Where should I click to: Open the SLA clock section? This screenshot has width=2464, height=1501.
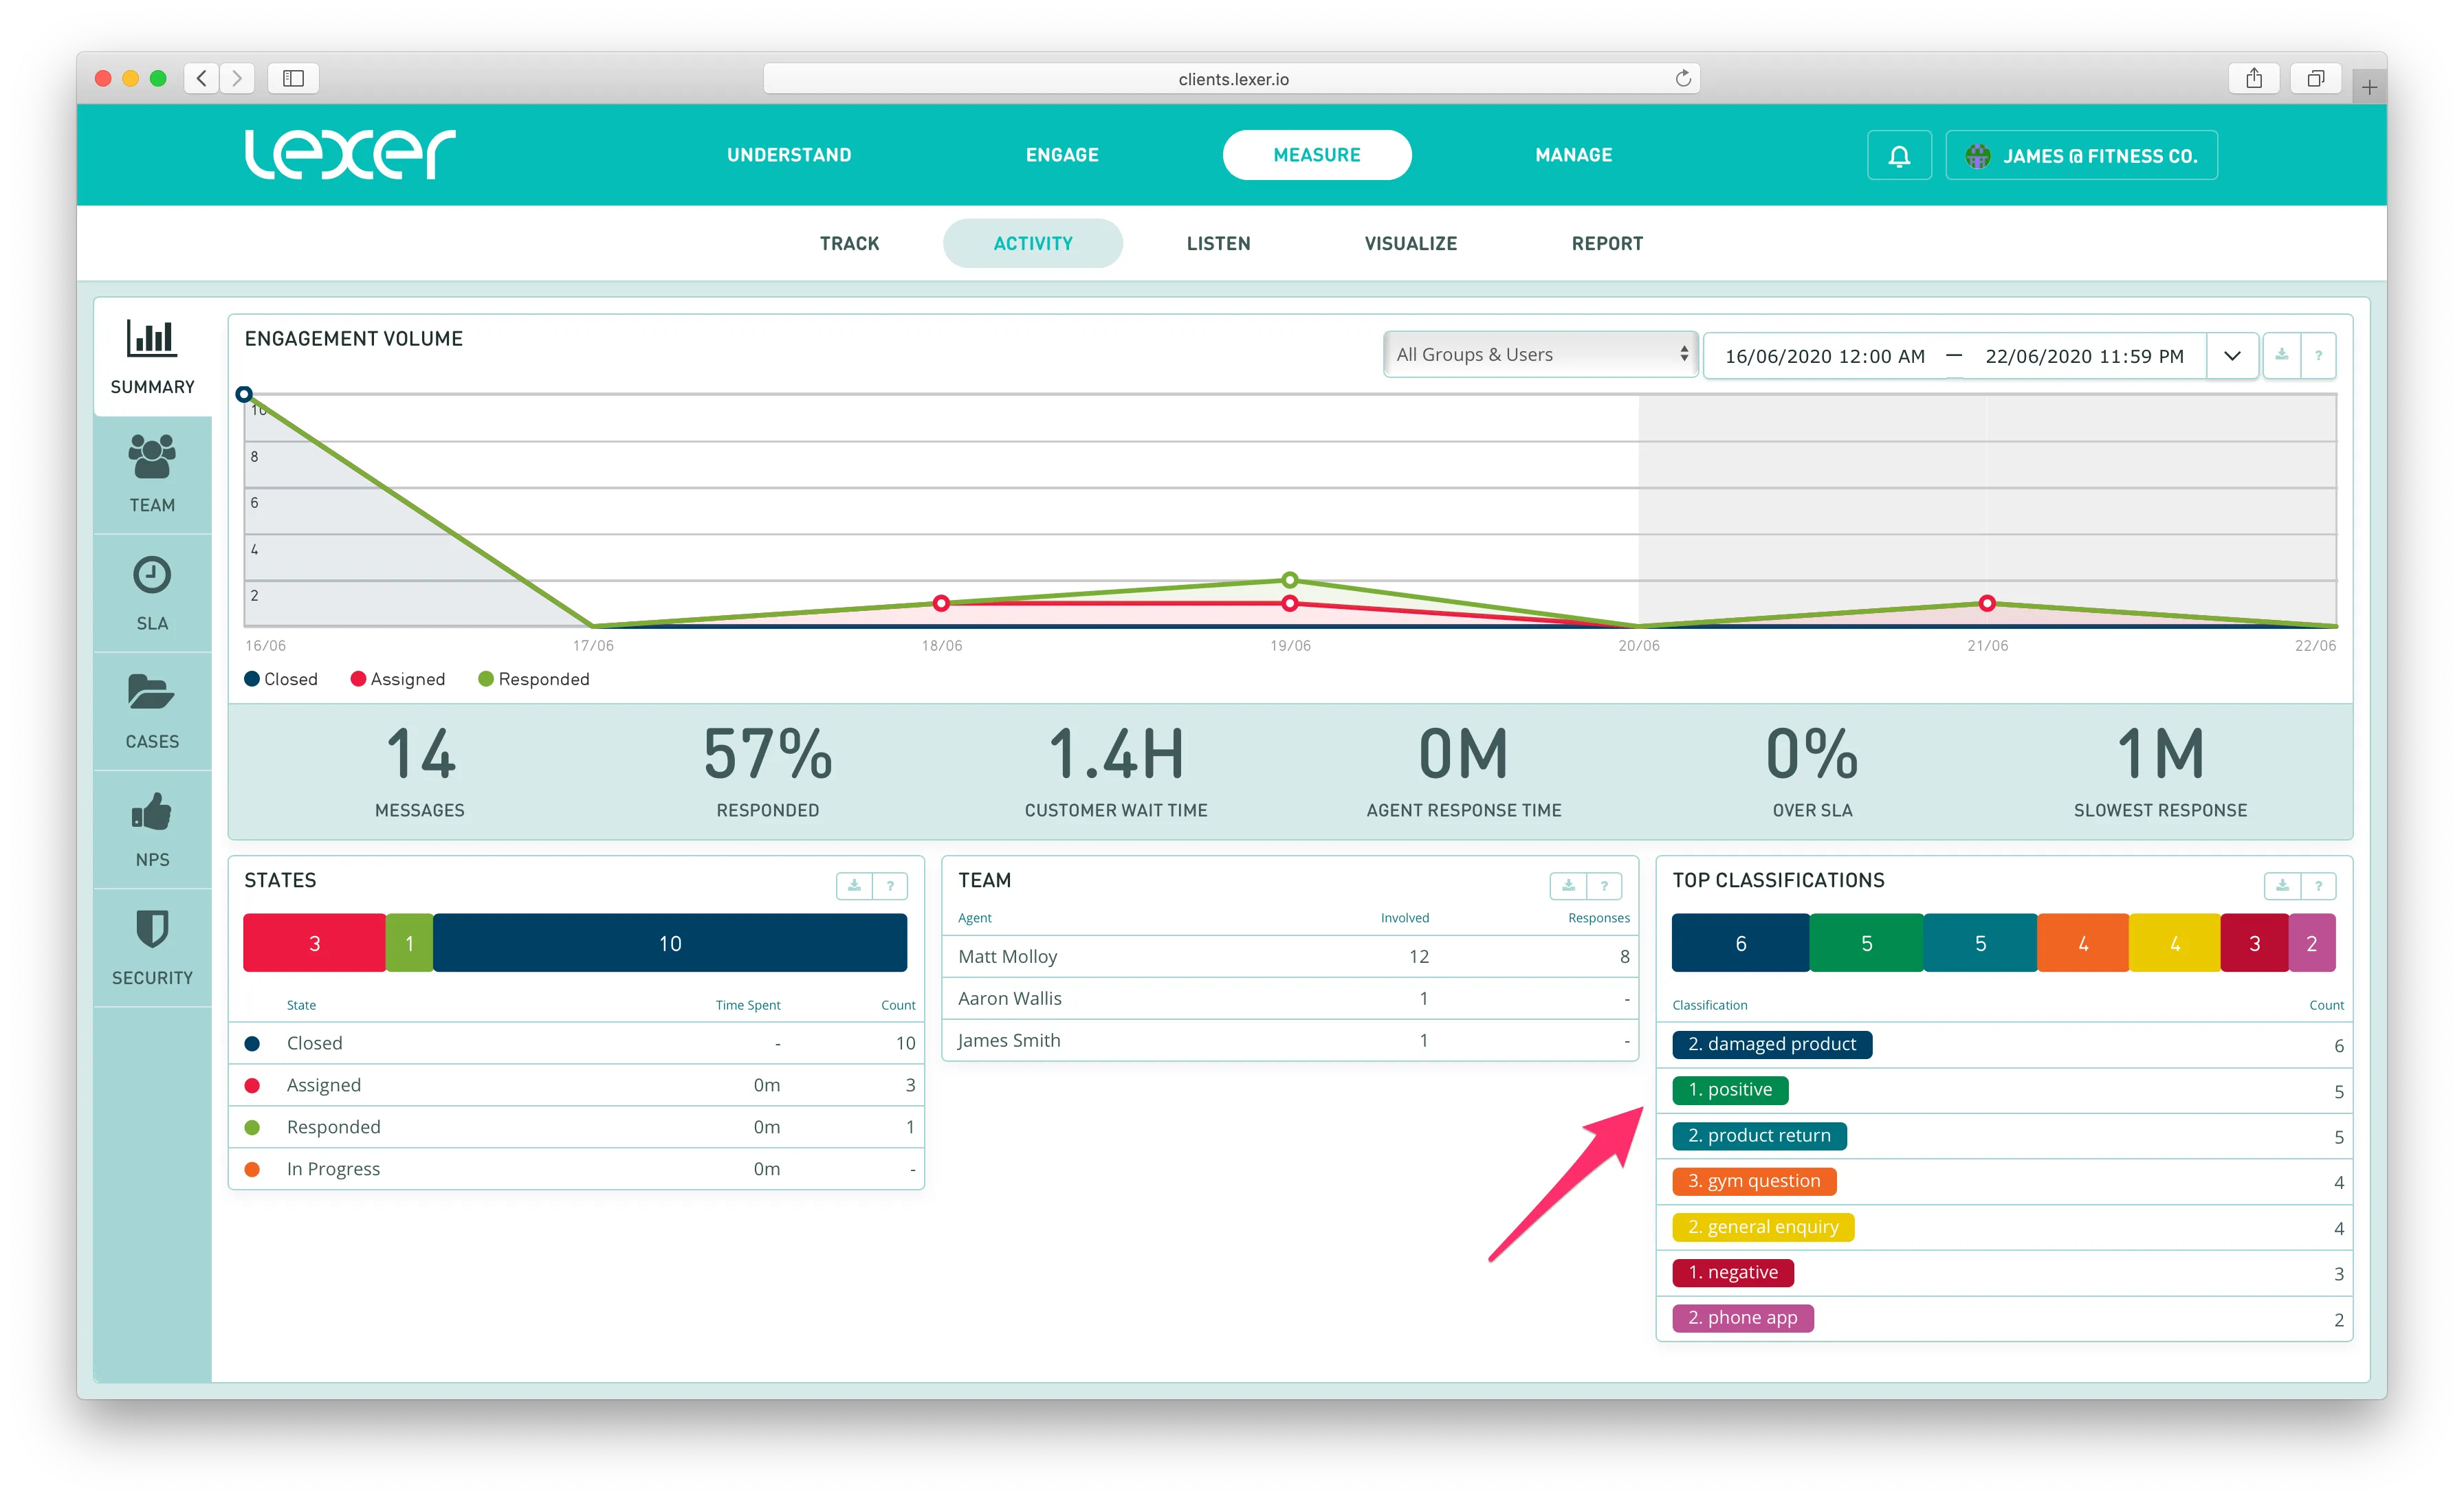152,592
